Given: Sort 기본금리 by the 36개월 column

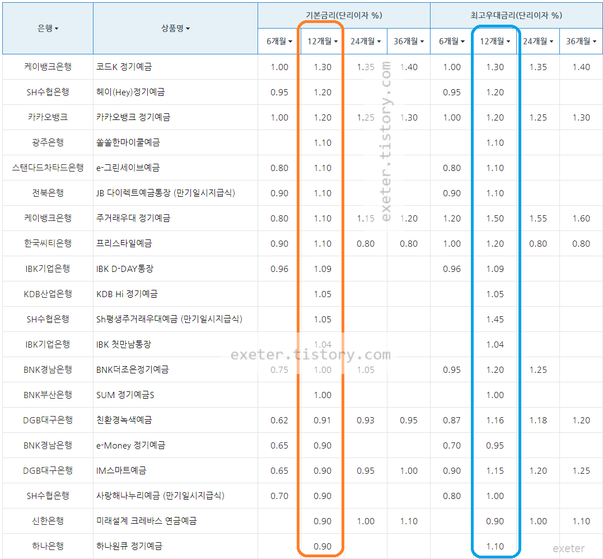Looking at the screenshot, I should tap(408, 41).
